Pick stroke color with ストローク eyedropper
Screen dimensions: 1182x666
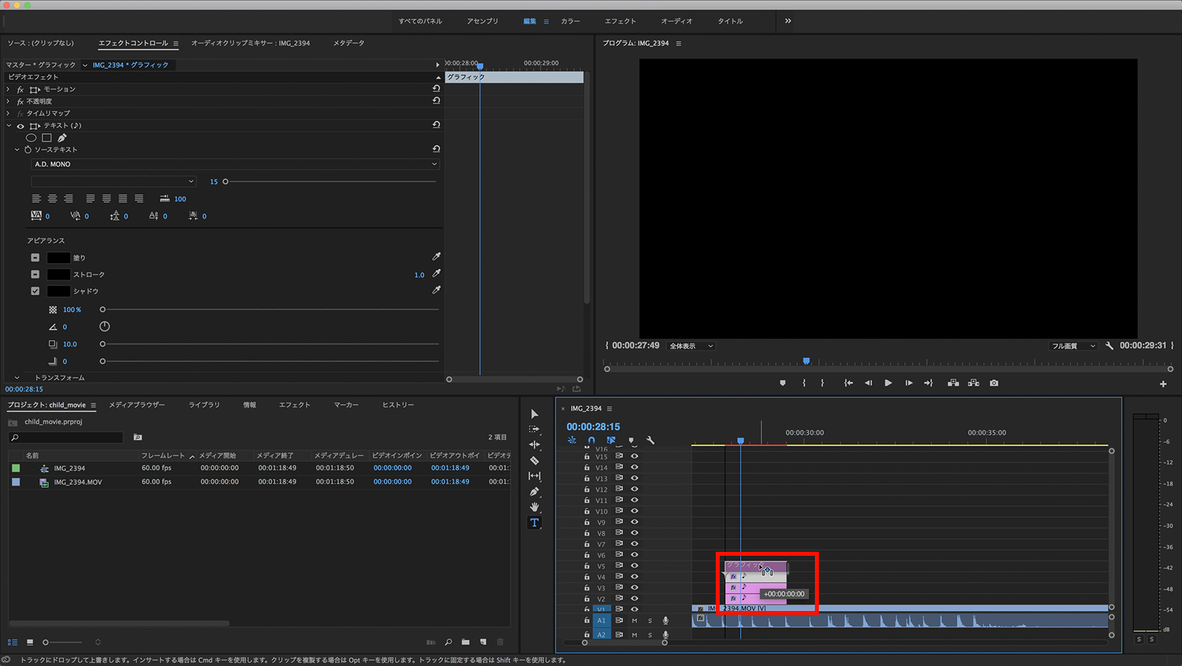436,274
